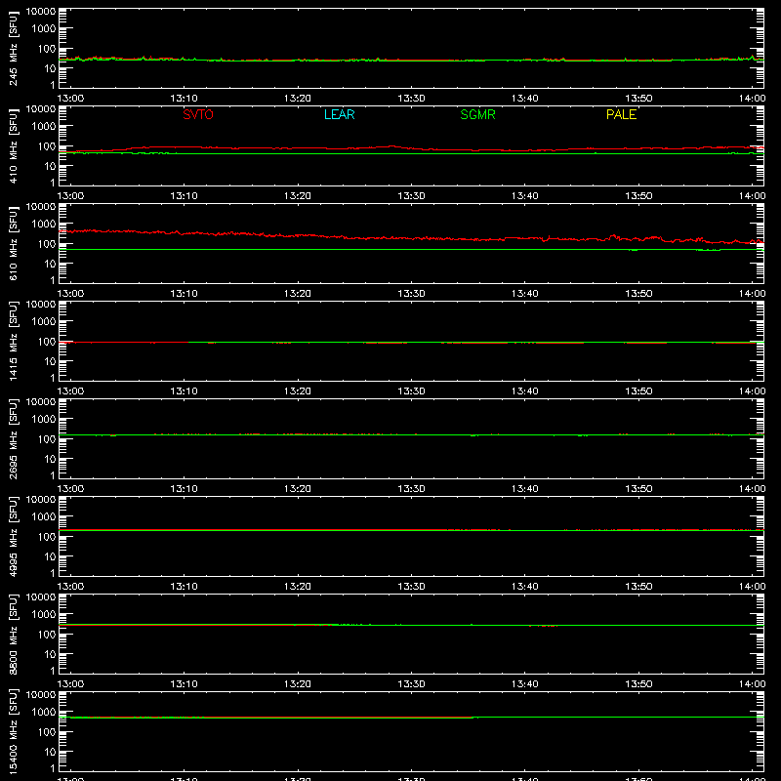Select the 1415 MHz [SFU] axis title

click(x=14, y=342)
